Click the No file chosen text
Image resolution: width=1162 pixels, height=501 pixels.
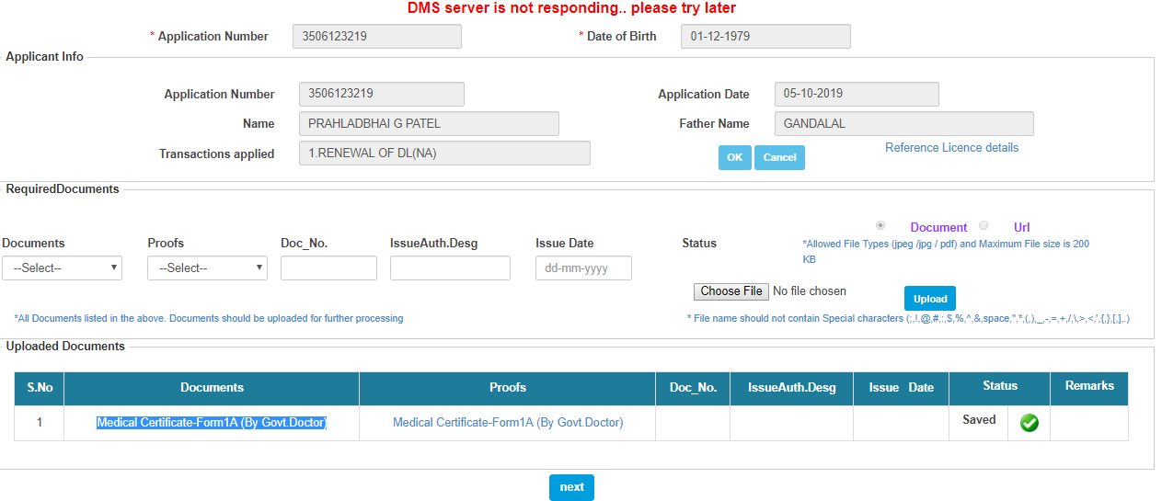tap(810, 291)
